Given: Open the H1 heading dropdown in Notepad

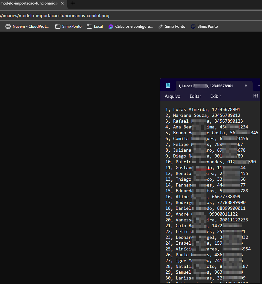Looking at the screenshot, I should tap(256, 96).
